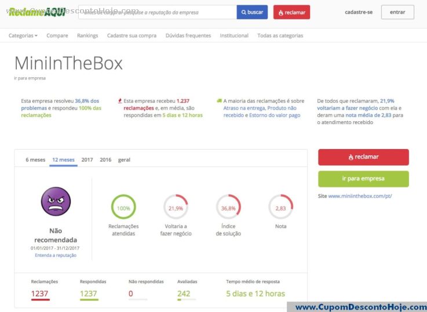
Task: Open Cadastre sua compra in navigation
Action: click(x=132, y=35)
